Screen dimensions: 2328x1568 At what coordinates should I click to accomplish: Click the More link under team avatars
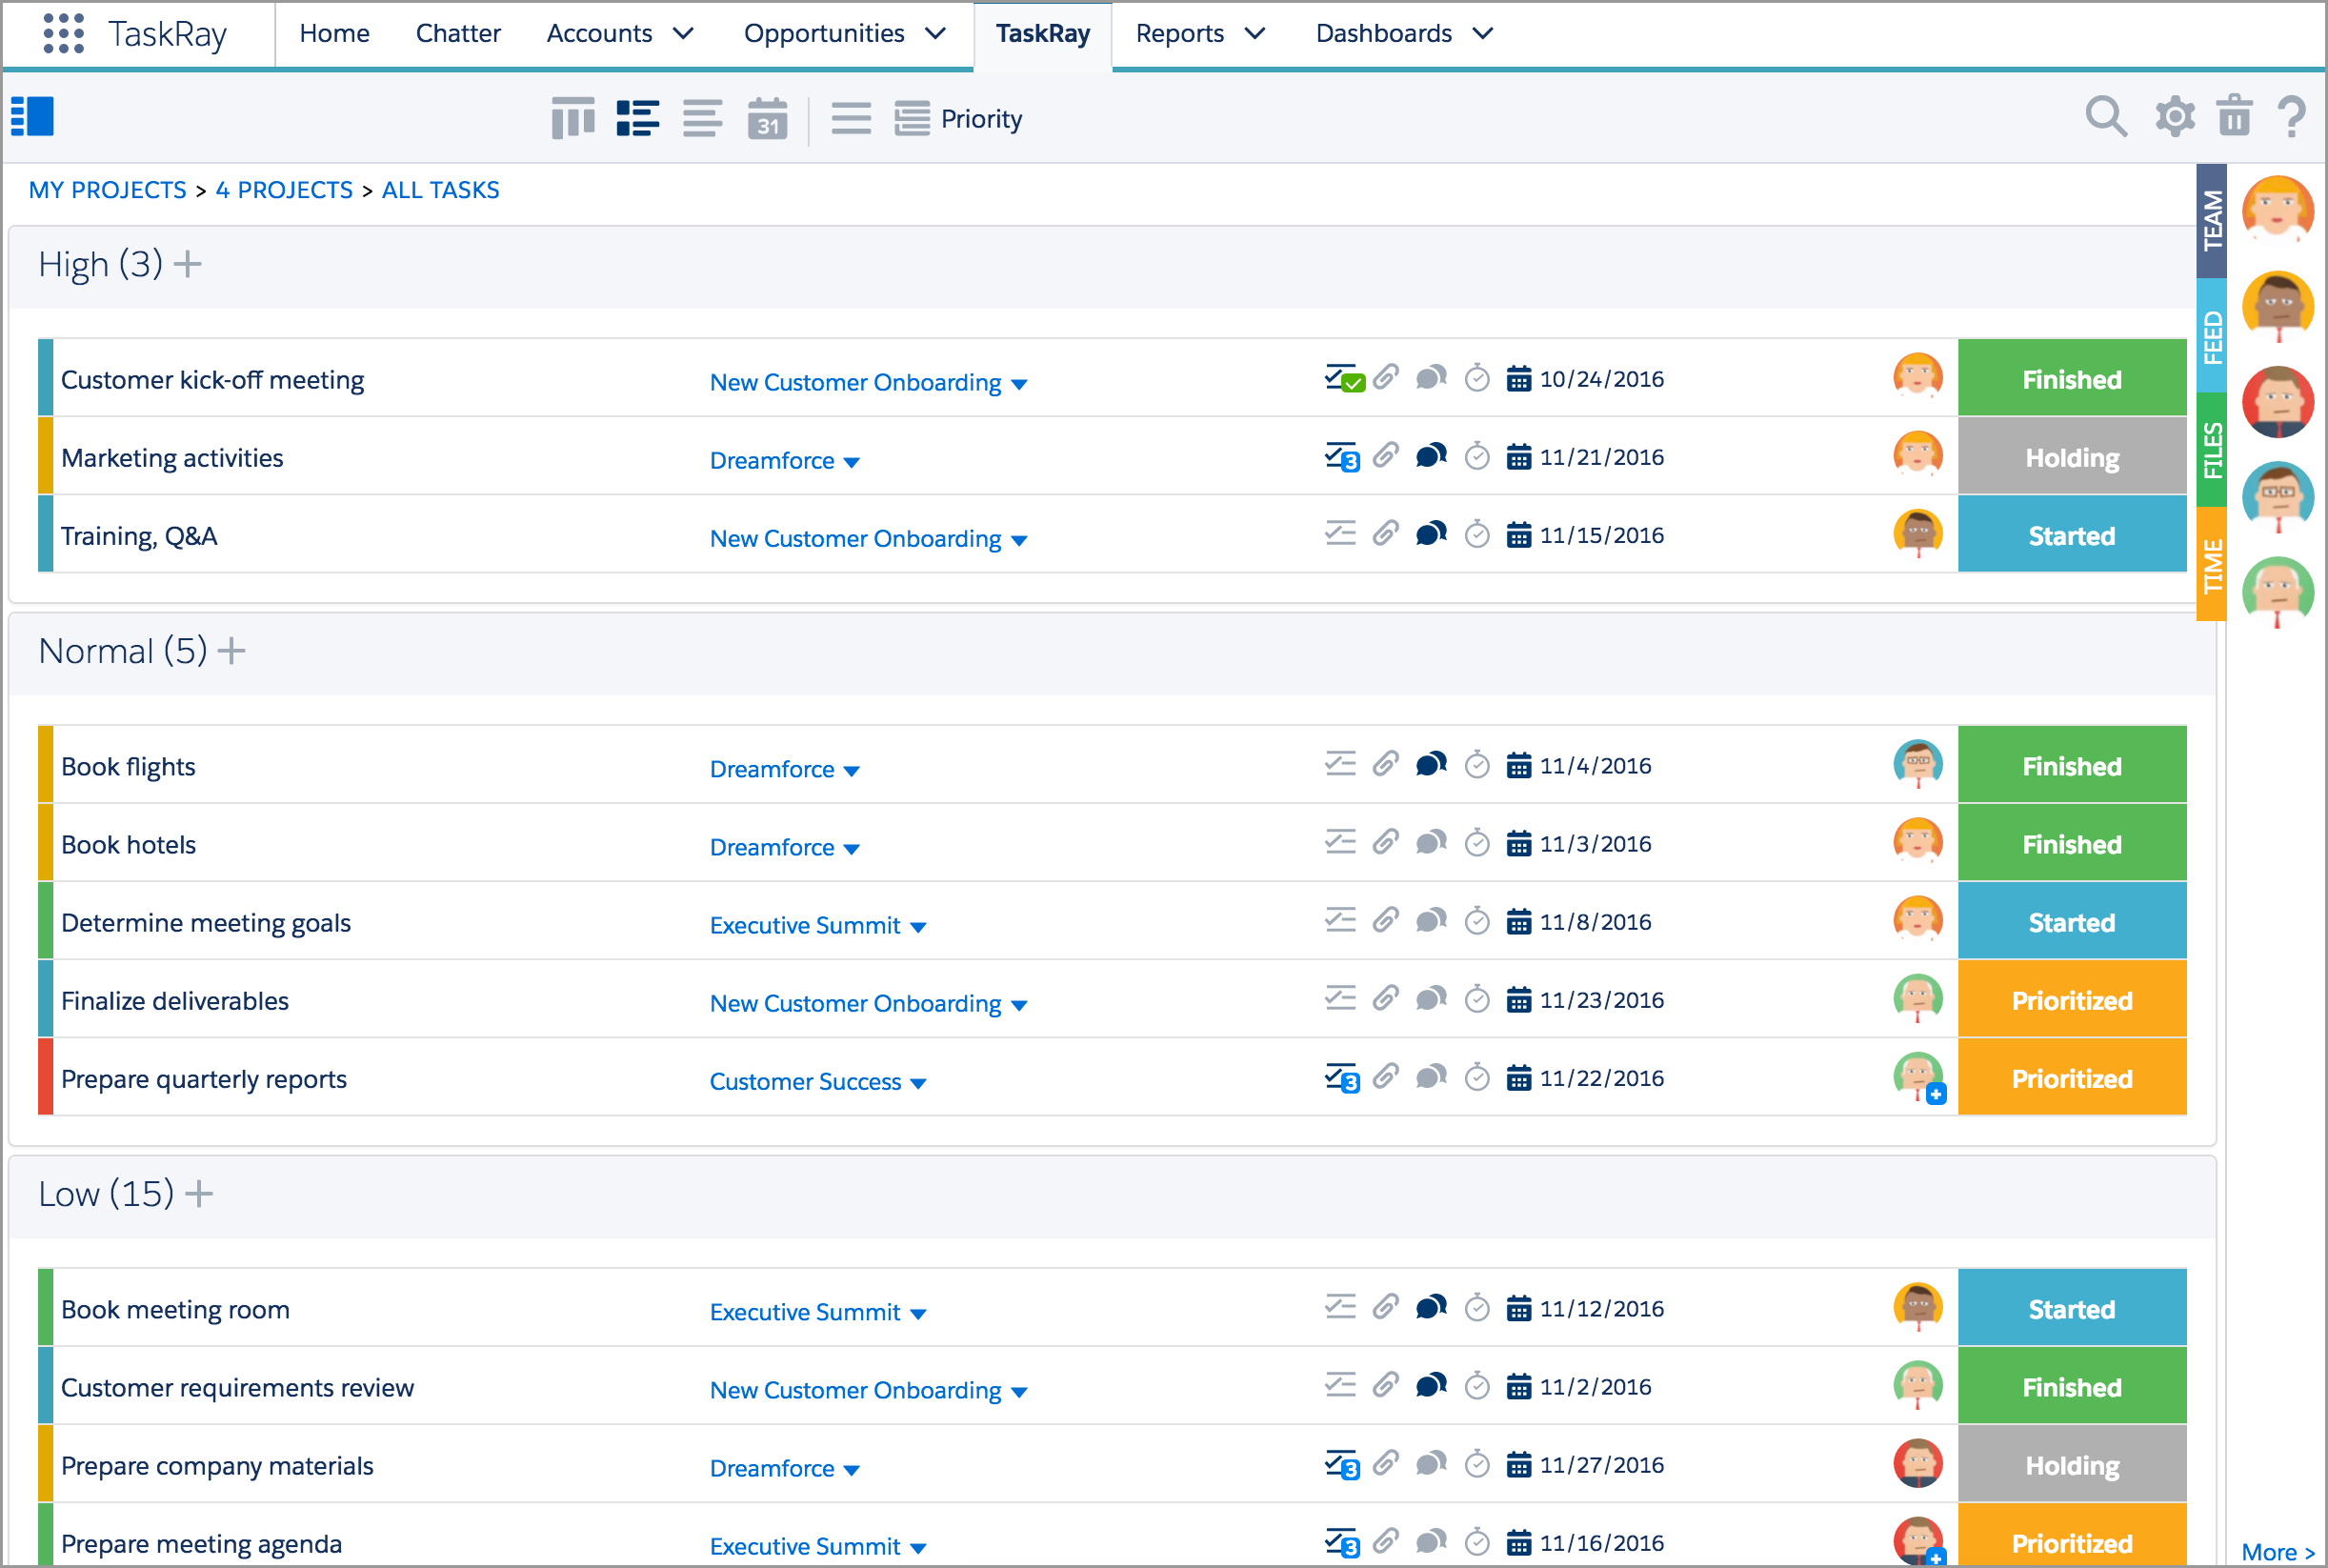[x=2278, y=1551]
